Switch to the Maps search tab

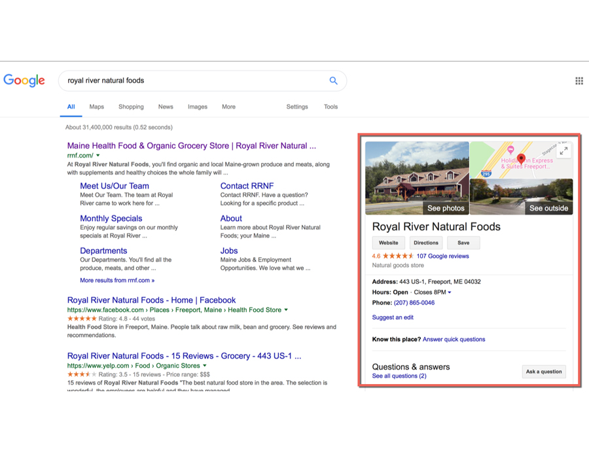tap(96, 107)
